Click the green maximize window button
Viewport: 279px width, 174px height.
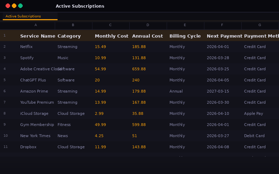coord(21,6)
